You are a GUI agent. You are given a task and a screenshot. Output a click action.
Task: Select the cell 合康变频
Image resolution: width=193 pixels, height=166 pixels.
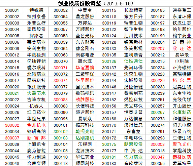coord(36,163)
